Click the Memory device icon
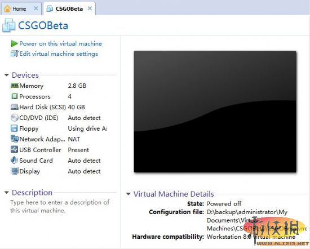This screenshot has width=310, height=249. pyautogui.click(x=14, y=86)
